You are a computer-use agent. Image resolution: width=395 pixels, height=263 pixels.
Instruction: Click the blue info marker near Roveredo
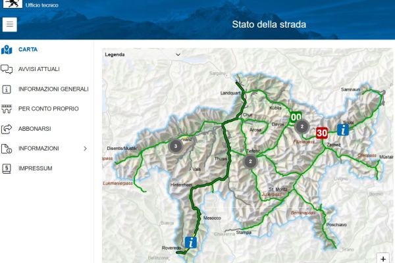click(x=191, y=243)
